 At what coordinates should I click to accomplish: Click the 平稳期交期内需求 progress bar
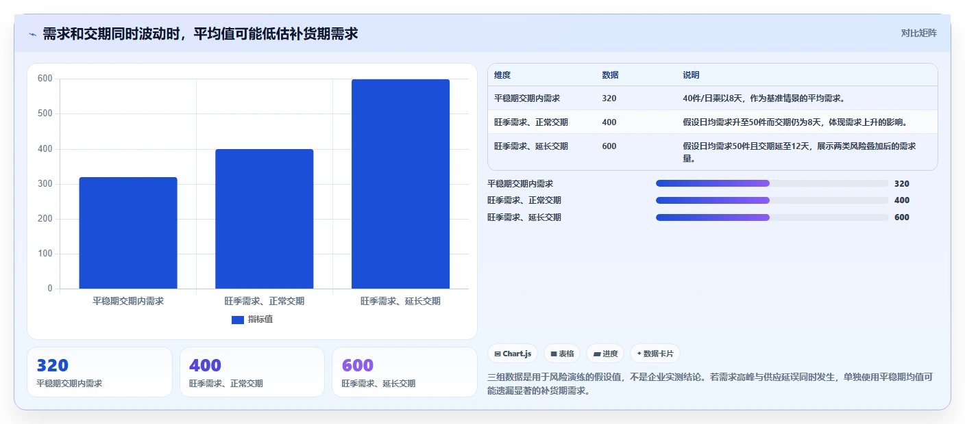772,183
